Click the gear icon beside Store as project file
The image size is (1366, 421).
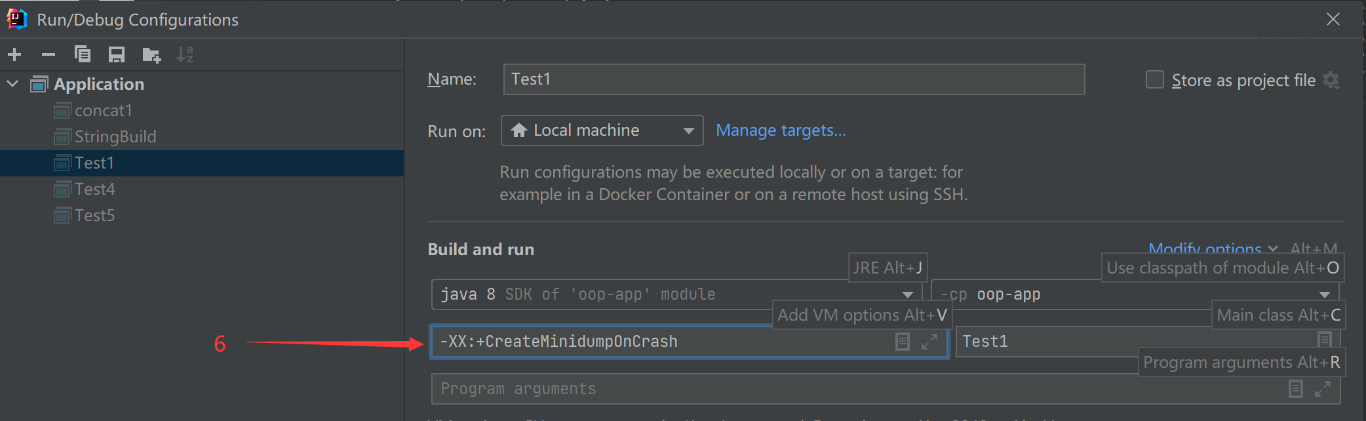coord(1331,80)
